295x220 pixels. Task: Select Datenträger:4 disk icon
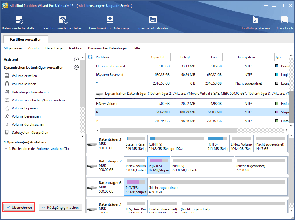pyautogui.click(x=92, y=209)
